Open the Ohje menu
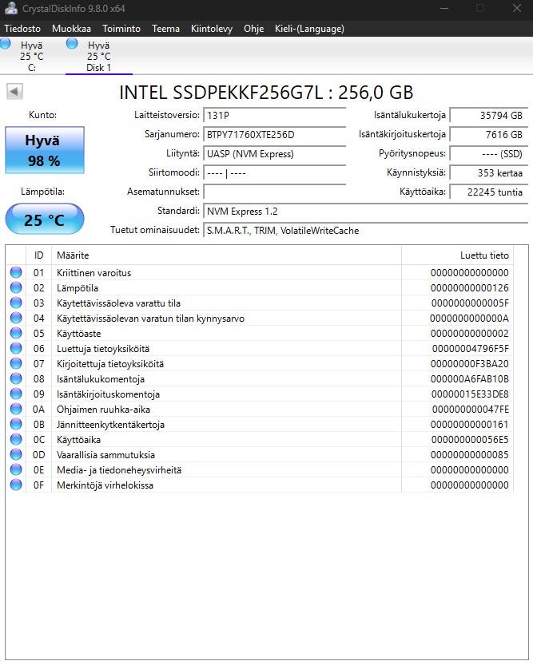Image resolution: width=533 pixels, height=665 pixels. (253, 29)
